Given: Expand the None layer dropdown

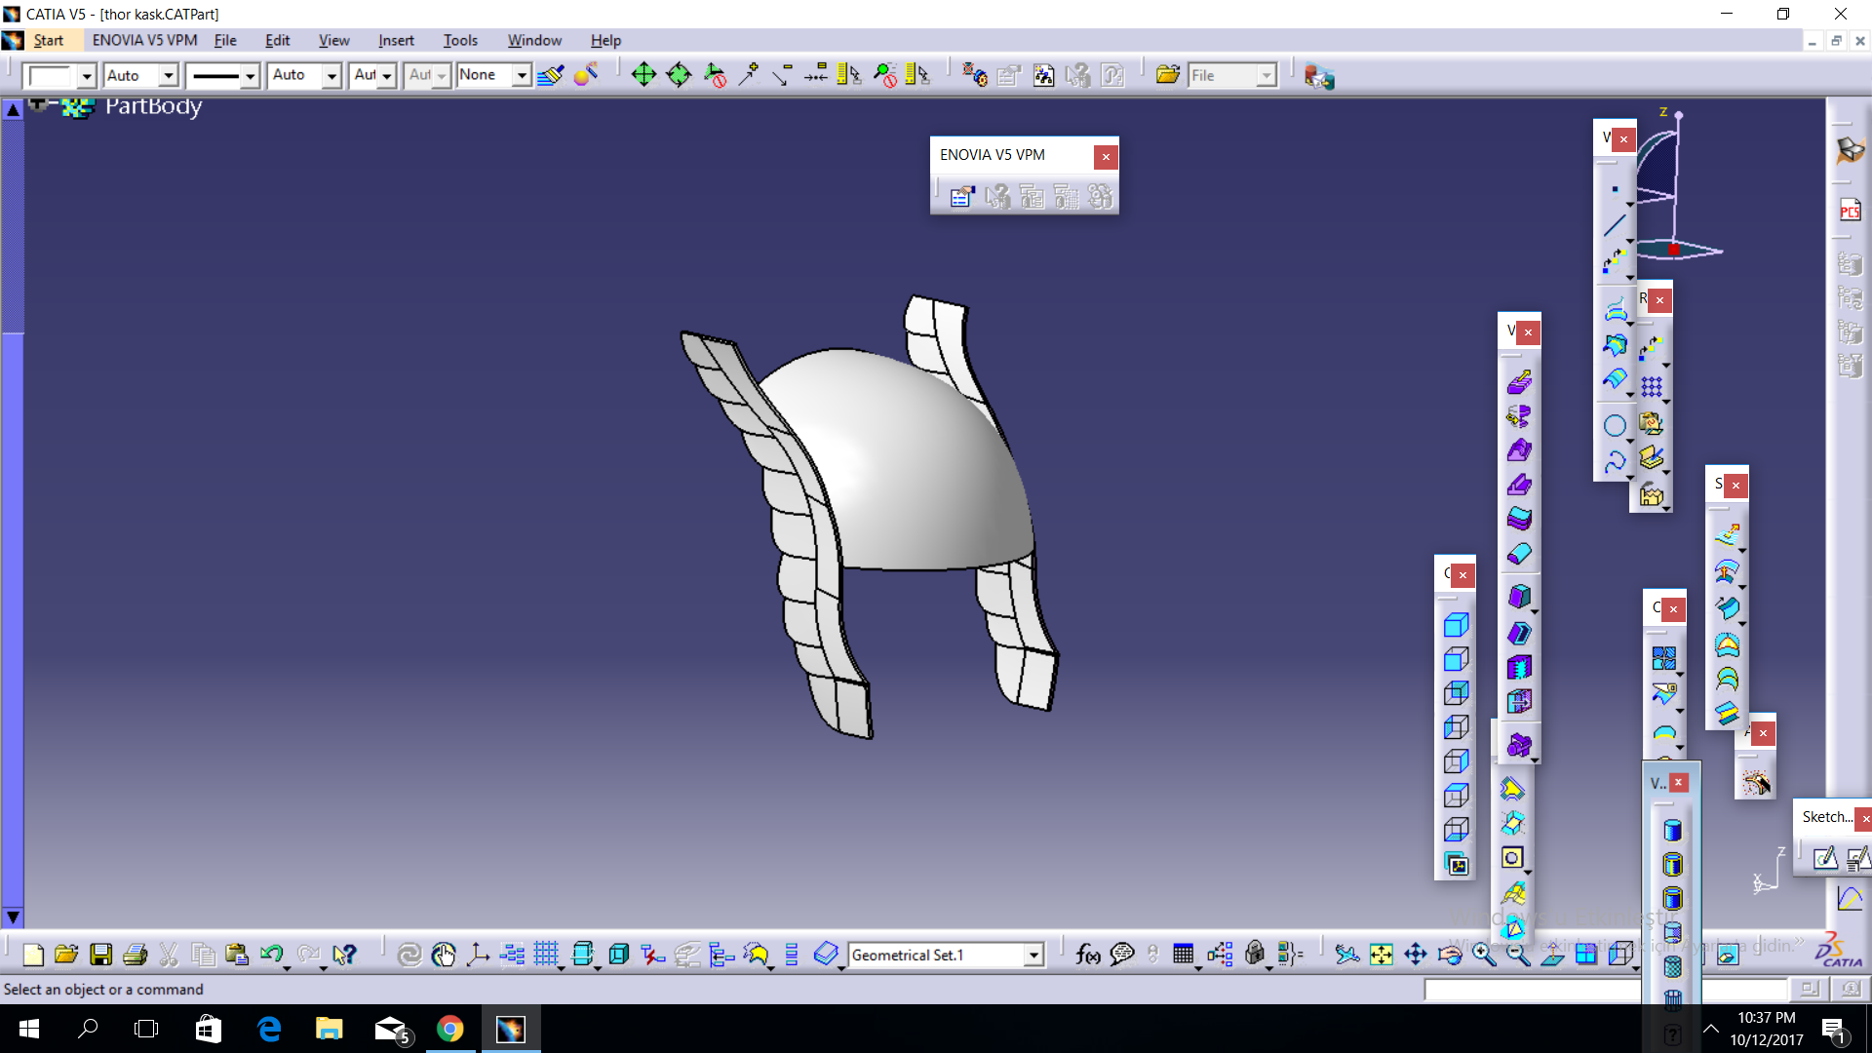Looking at the screenshot, I should click(522, 75).
